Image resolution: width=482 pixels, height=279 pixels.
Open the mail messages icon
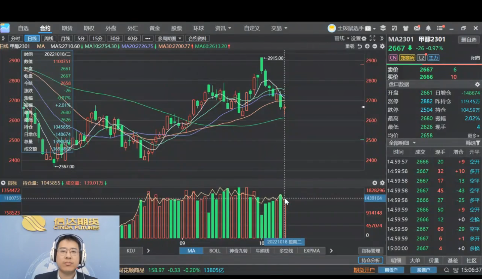(x=417, y=29)
